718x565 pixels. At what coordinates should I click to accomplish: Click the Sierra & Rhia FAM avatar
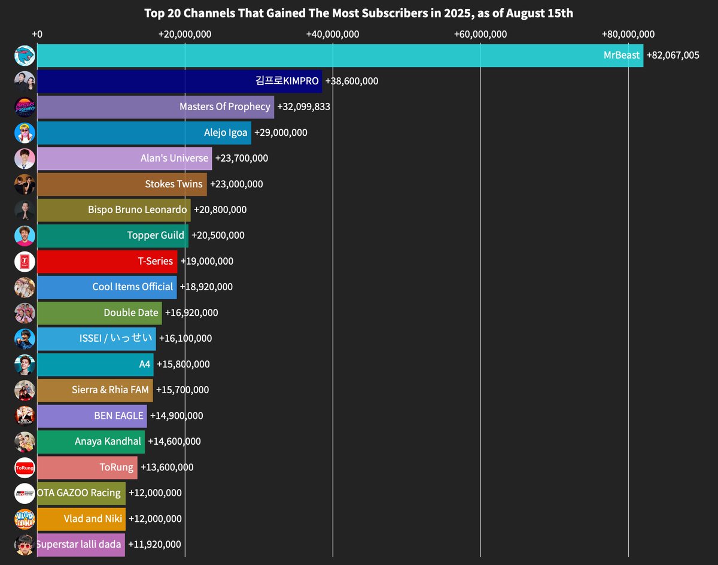pyautogui.click(x=25, y=390)
